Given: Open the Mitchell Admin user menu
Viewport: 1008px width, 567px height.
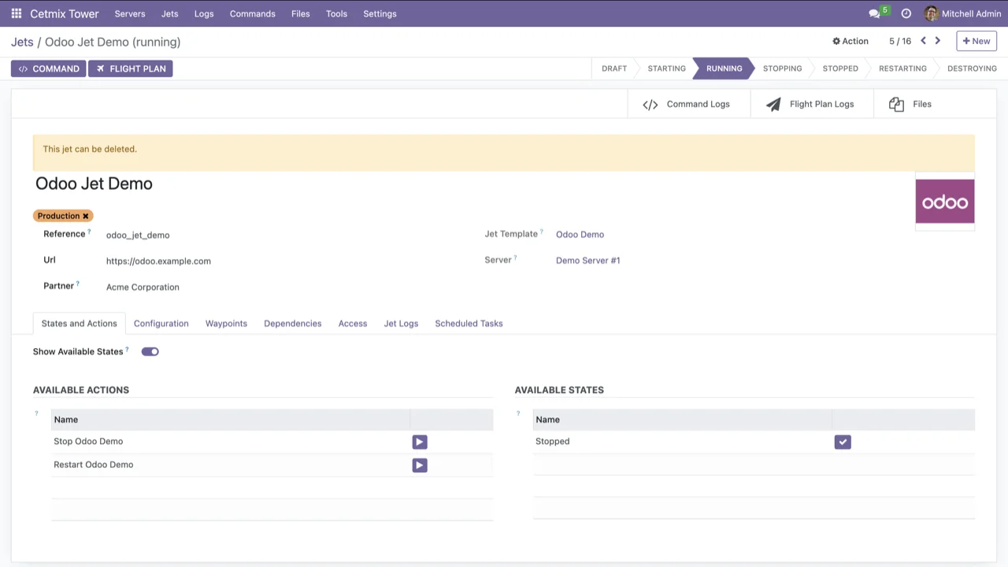Looking at the screenshot, I should [962, 13].
